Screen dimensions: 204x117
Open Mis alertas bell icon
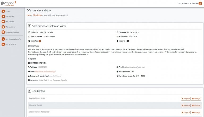3,16
